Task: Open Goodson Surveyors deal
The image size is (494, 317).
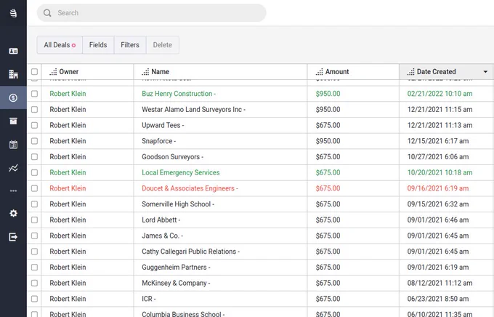Action: tap(172, 157)
